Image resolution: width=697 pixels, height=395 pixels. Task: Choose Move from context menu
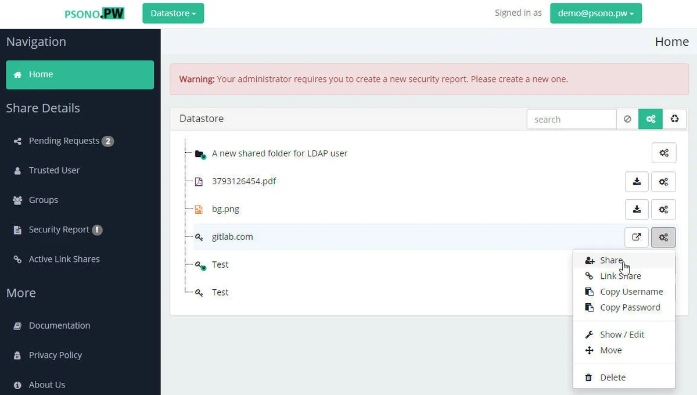(x=624, y=350)
